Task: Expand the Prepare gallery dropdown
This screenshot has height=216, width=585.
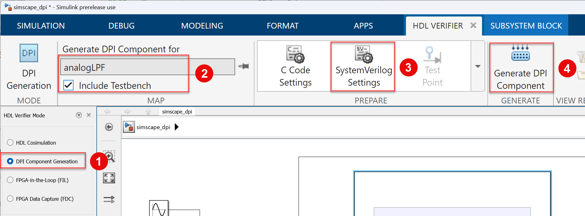Action: click(478, 66)
